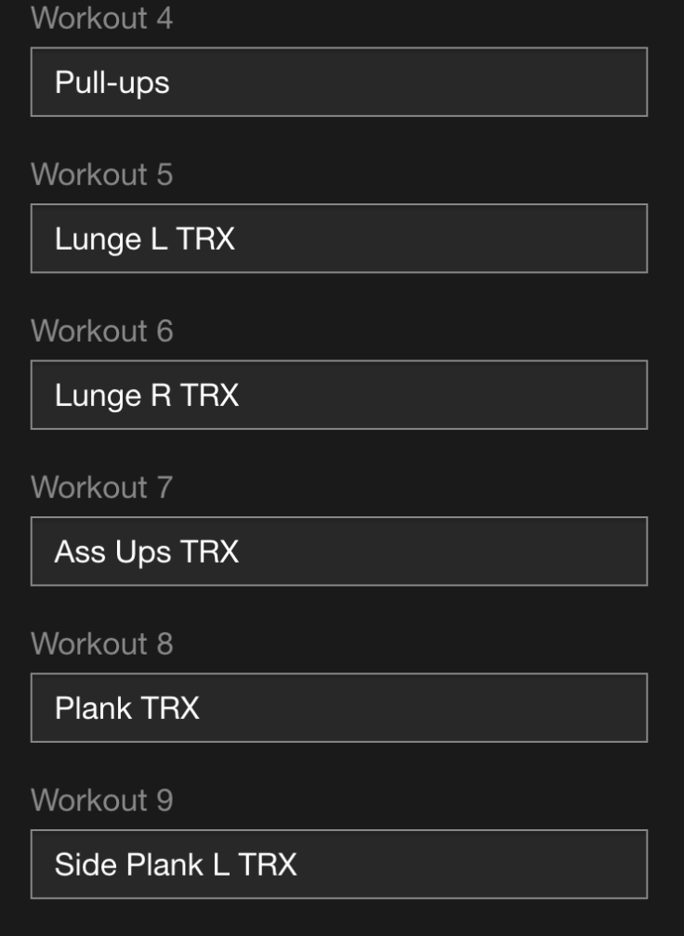684x936 pixels.
Task: Click the word "Side" in Workout 9
Action: 85,864
